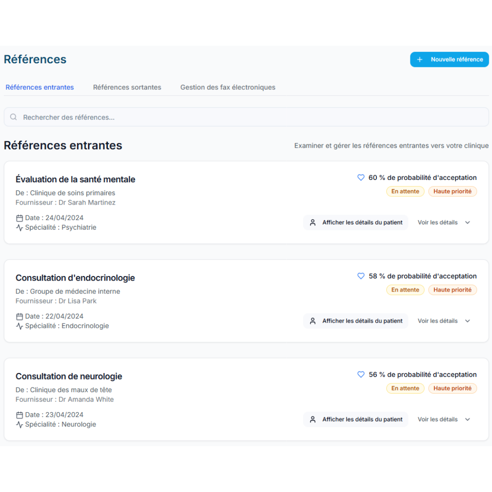Click the person icon in the neurologie card
Viewport: 492px width, 492px height.
[x=313, y=420]
